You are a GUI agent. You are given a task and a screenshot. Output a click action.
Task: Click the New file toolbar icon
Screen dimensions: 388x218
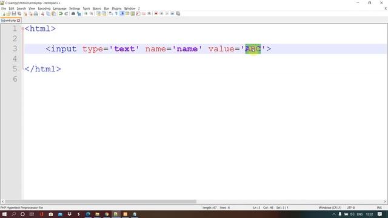(3, 13)
